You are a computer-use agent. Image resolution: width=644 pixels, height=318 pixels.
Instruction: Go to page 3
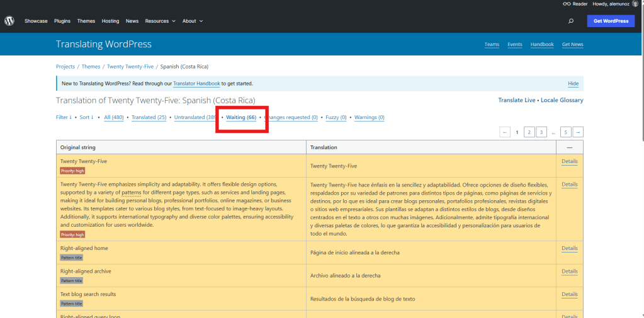(541, 132)
